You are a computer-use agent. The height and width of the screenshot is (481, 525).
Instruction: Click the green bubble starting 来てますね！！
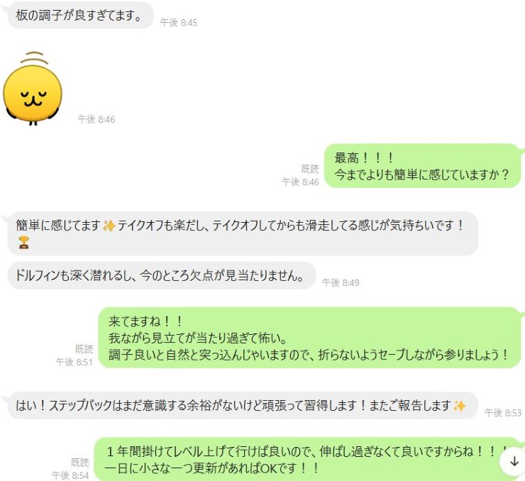tap(309, 338)
